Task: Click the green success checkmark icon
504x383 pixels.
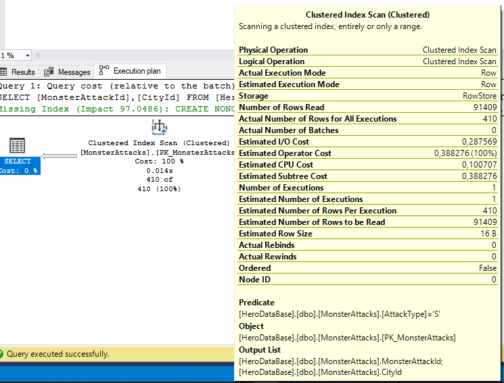Action: coord(1,354)
